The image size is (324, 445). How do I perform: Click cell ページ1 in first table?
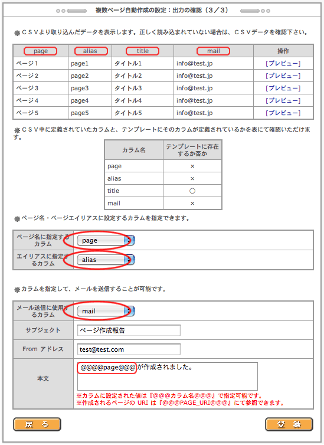[41, 63]
